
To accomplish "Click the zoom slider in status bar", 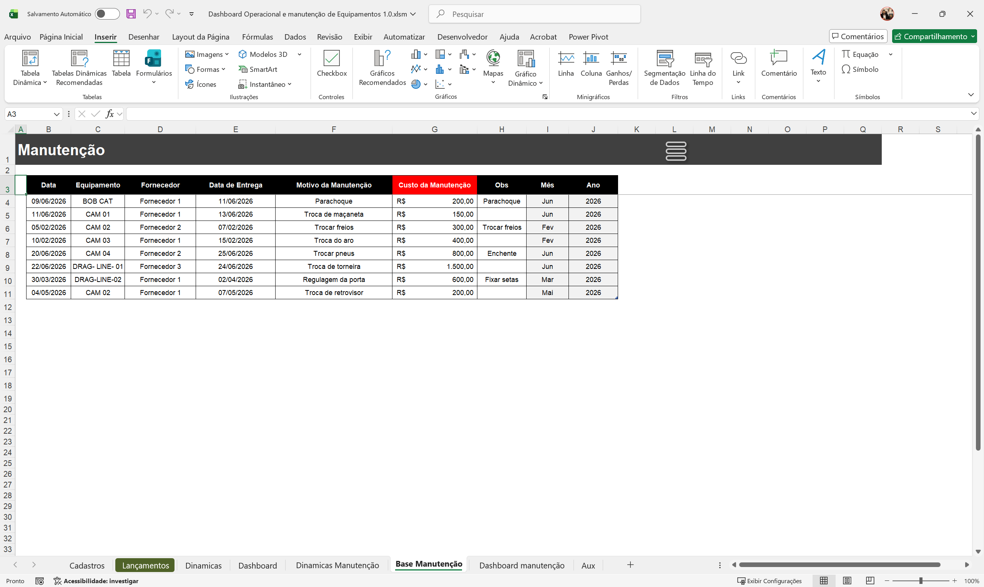I will tap(921, 580).
